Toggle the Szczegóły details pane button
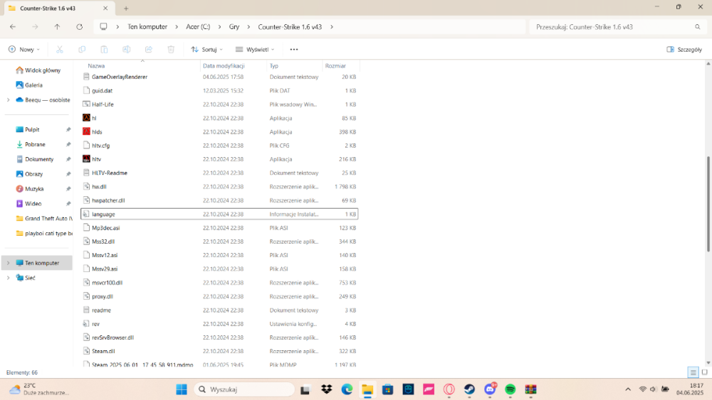 (684, 49)
